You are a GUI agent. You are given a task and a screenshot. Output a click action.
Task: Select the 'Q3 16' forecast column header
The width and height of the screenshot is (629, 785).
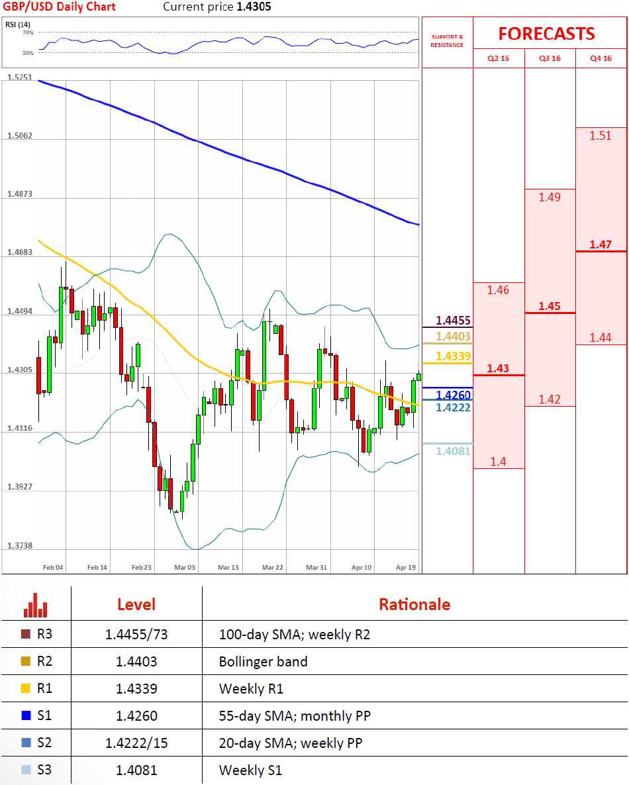pyautogui.click(x=550, y=58)
